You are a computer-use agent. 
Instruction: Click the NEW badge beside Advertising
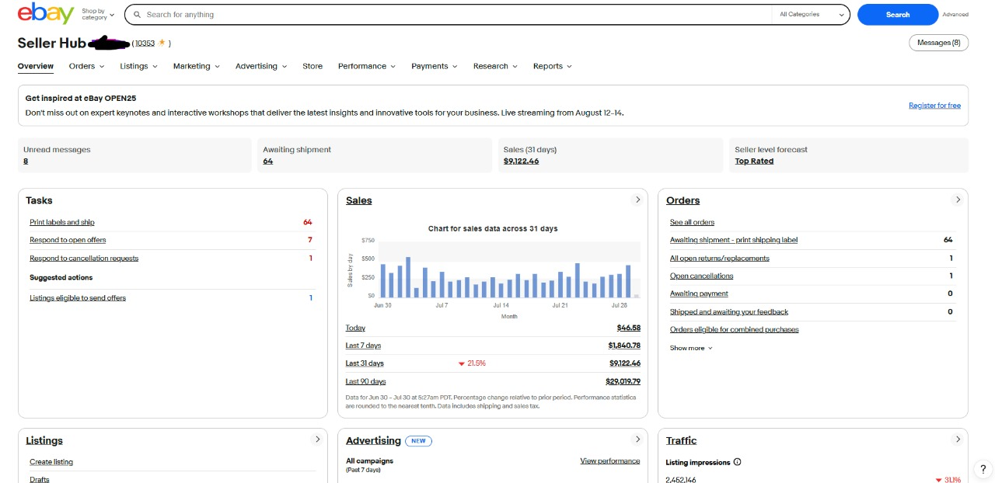tap(419, 440)
